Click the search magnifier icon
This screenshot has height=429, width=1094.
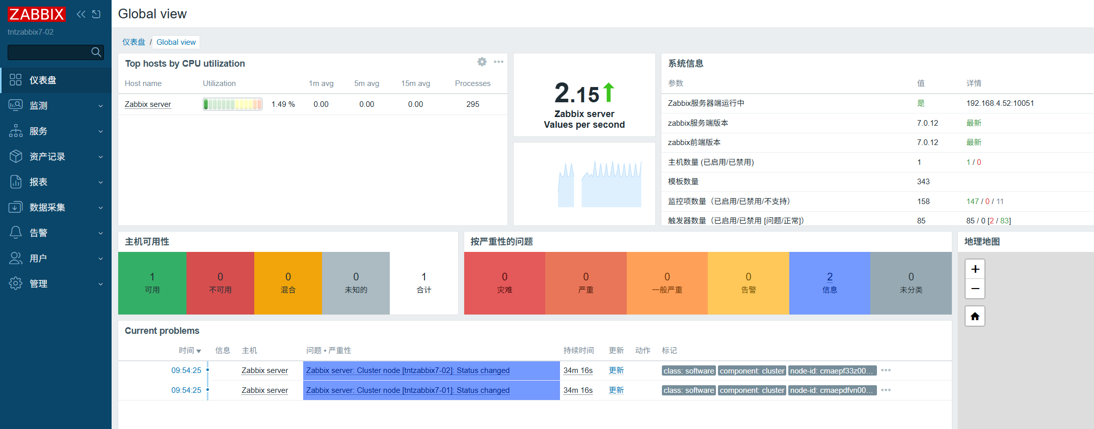click(x=96, y=52)
